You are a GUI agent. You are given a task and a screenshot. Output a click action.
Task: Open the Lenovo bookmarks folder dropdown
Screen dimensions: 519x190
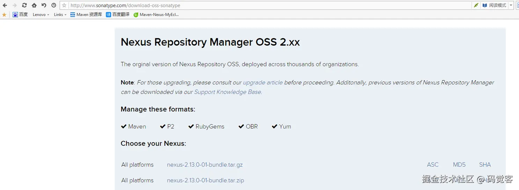coord(41,15)
